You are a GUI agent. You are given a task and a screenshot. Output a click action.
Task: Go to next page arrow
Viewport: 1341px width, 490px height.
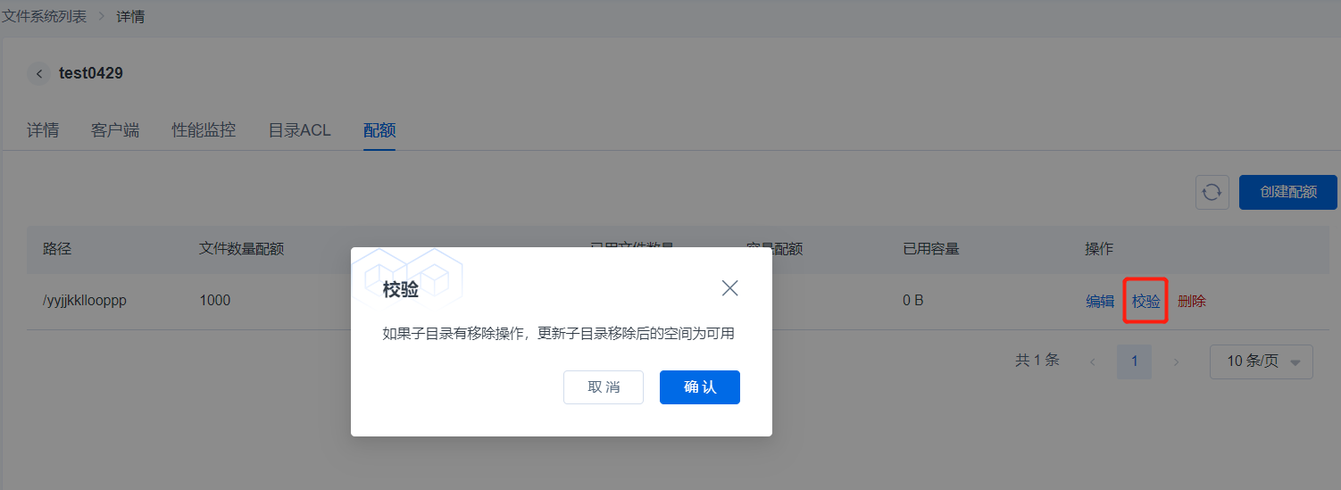[x=1176, y=361]
